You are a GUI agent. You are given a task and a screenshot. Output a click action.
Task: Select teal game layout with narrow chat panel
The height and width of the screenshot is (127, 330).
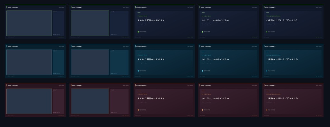35,61
